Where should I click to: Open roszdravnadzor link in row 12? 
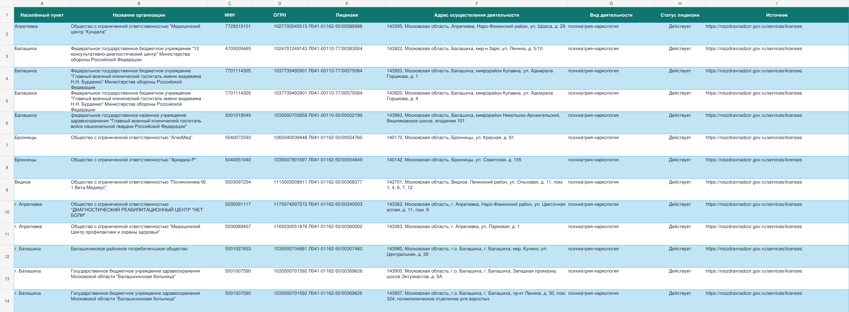[753, 249]
